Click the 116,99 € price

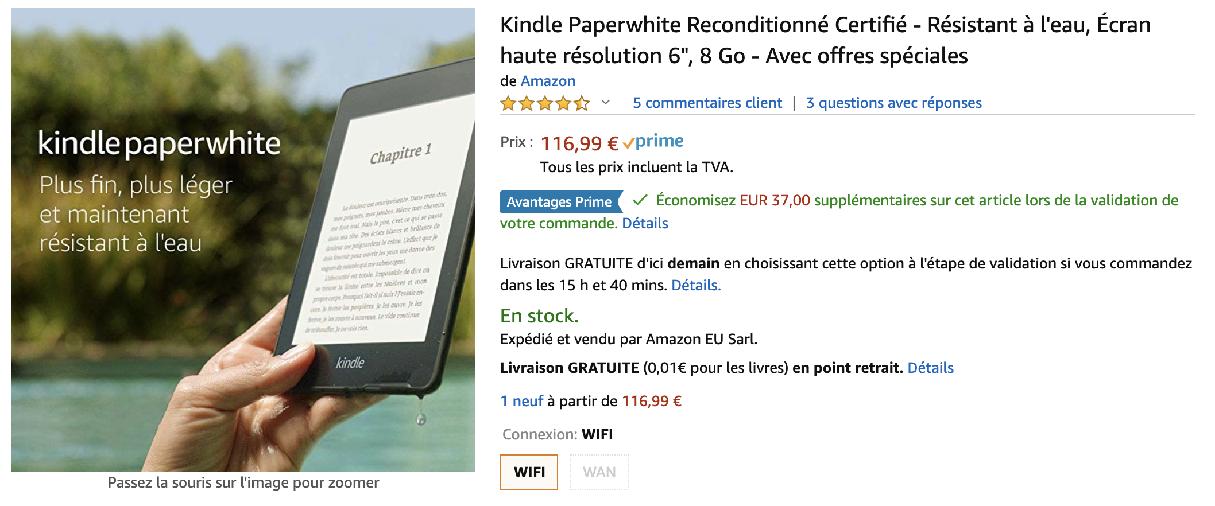point(580,143)
